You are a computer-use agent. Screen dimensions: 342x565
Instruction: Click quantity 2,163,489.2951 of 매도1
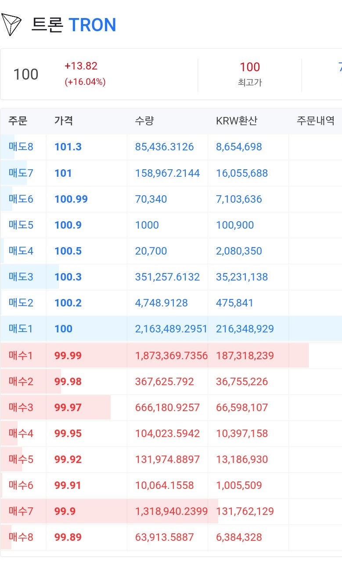coord(170,328)
